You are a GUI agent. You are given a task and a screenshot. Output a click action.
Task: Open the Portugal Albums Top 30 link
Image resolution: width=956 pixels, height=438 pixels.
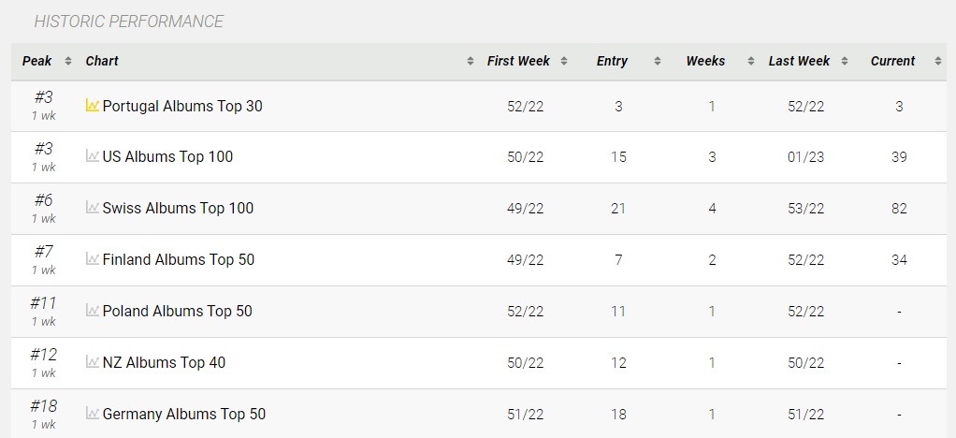coord(182,106)
